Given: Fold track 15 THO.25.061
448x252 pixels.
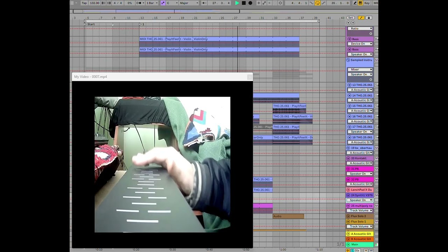Looking at the screenshot, I should click(349, 106).
